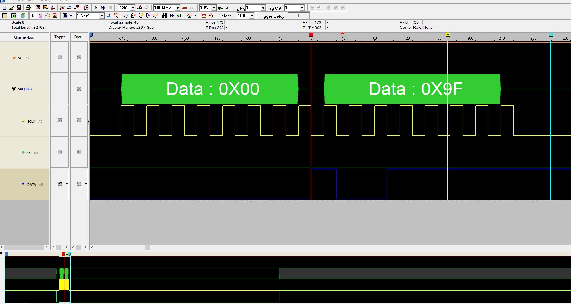Toggle rising edge trigger on DATA channel
571x304 pixels.
tap(59, 184)
